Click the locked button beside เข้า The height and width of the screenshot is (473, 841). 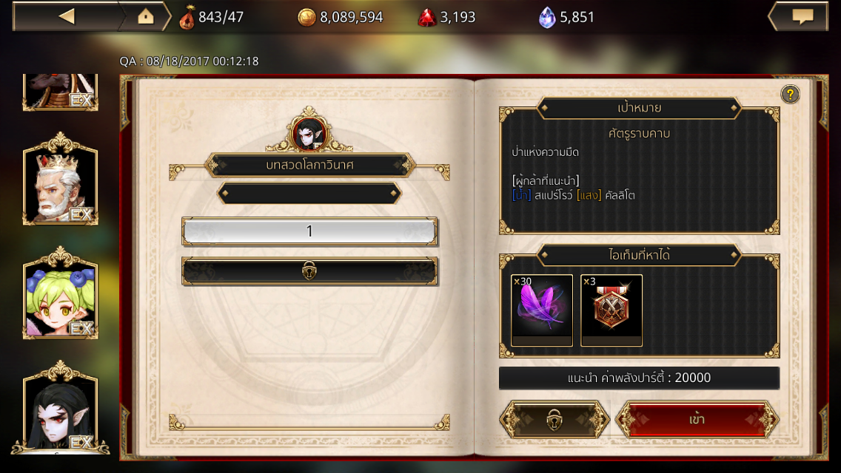554,420
